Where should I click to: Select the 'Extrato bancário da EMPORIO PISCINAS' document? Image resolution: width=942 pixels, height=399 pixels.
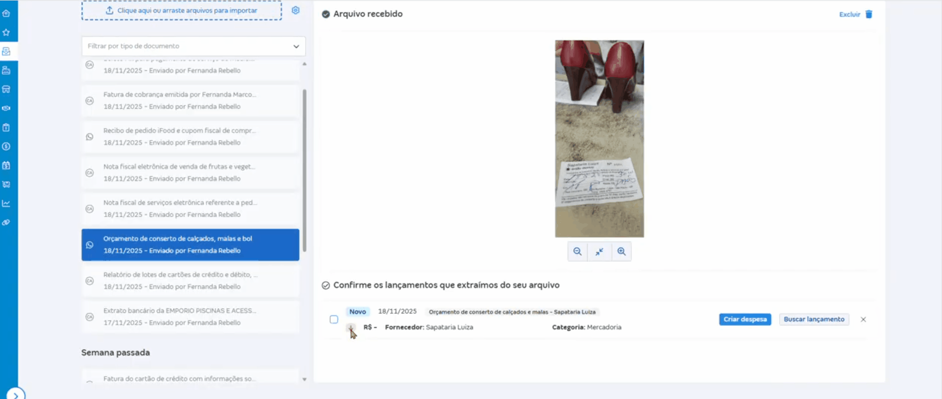click(190, 317)
